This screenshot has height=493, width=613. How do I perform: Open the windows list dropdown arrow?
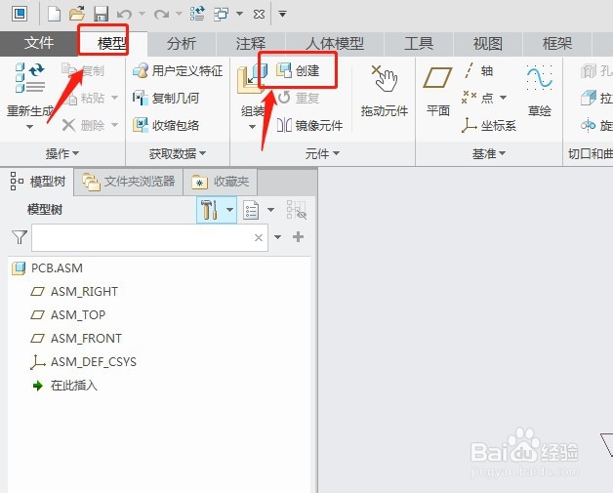240,14
